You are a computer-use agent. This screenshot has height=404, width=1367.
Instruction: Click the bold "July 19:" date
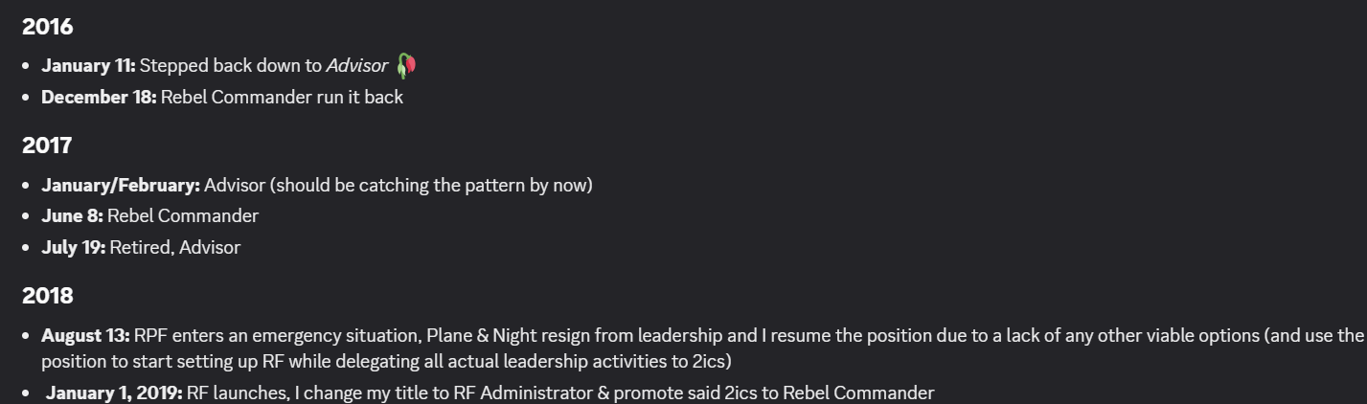[73, 248]
